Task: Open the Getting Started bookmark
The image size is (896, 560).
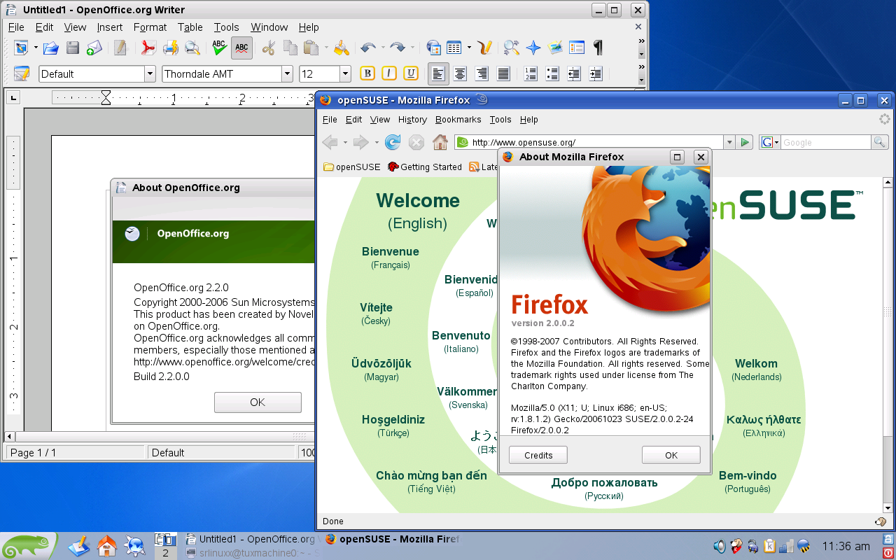Action: tap(425, 167)
